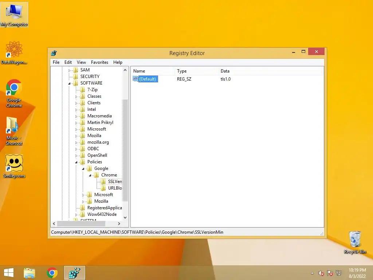Click the Registry Editor title bar icon
The height and width of the screenshot is (280, 373).
[54, 53]
